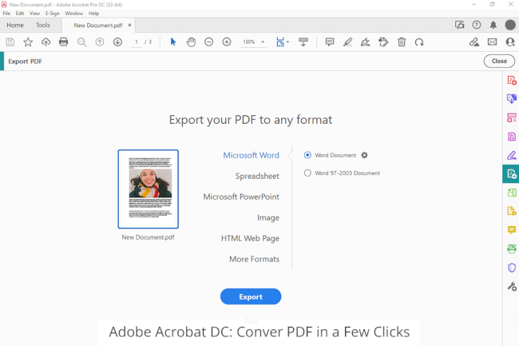Open the Fill & Sign sidebar pen icon

[x=512, y=155]
